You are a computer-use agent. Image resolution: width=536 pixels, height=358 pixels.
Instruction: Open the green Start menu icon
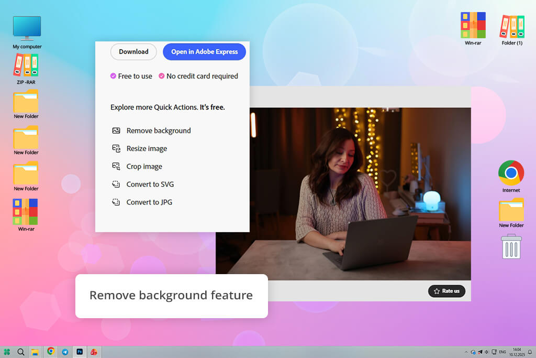(7, 352)
